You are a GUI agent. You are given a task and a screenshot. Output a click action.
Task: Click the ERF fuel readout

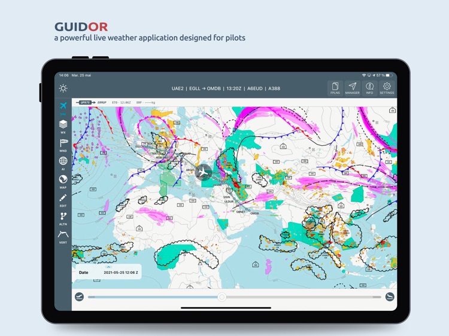[145, 102]
